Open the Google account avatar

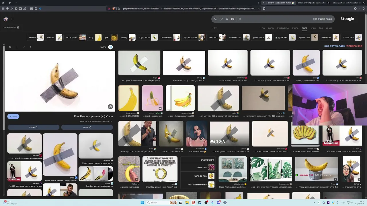tap(6, 19)
